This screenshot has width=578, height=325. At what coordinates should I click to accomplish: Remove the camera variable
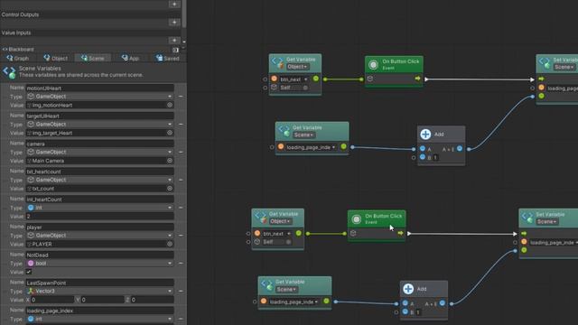pos(181,152)
